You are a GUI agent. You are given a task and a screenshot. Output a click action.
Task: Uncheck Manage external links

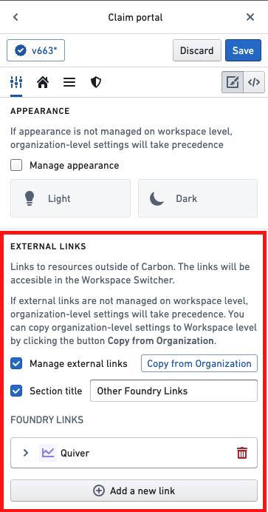pos(16,363)
